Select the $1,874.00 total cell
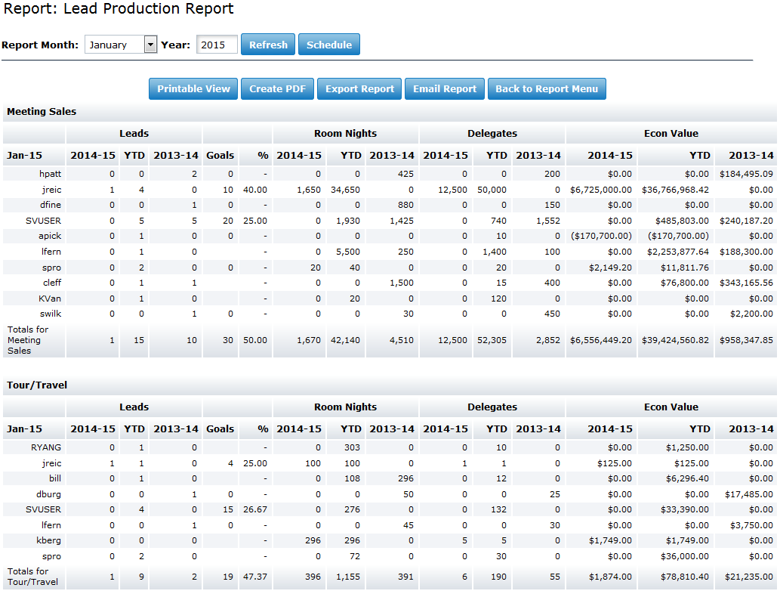The width and height of the screenshot is (780, 594). click(x=610, y=577)
